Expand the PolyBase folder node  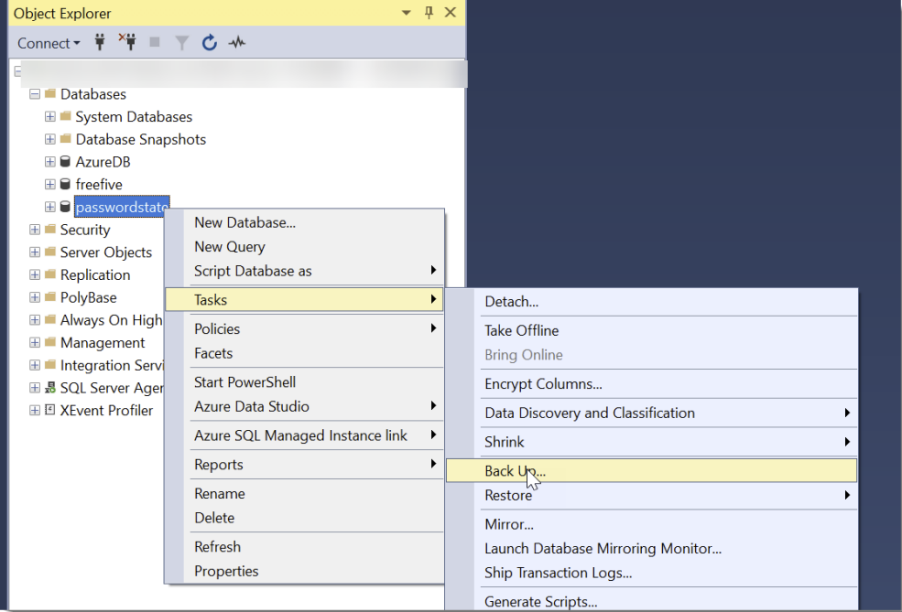35,297
